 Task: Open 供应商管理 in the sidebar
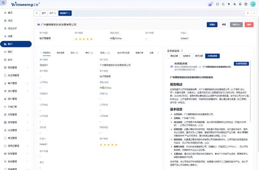[16, 75]
